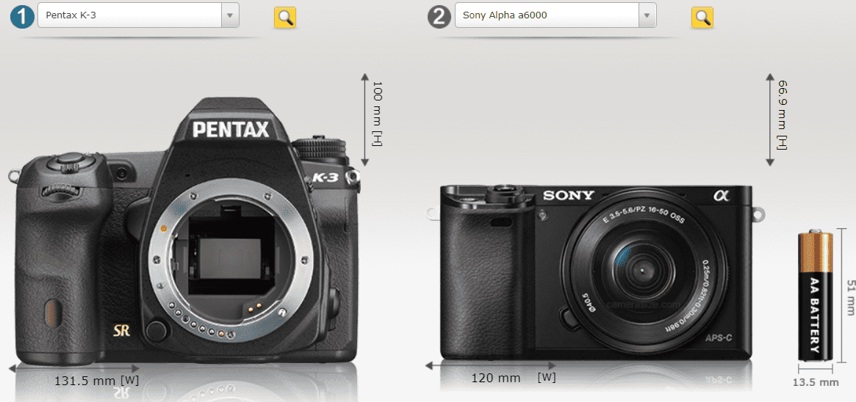Viewport: 856px width, 402px height.
Task: Click the search magnifier beside Pentax K-3
Action: tap(284, 18)
